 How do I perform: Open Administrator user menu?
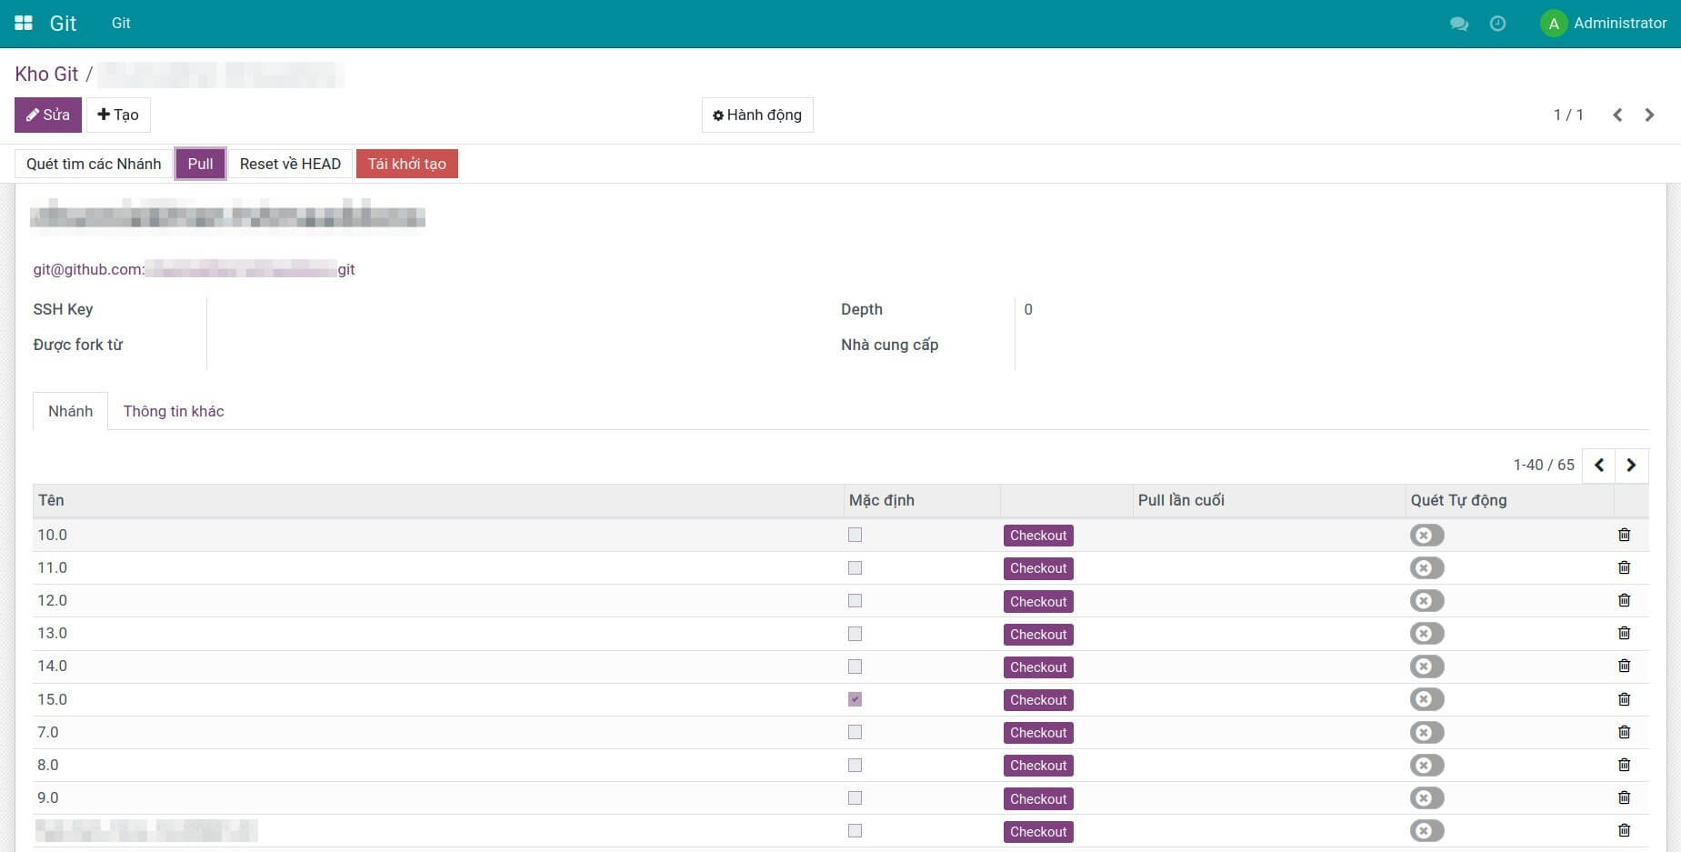tap(1605, 24)
